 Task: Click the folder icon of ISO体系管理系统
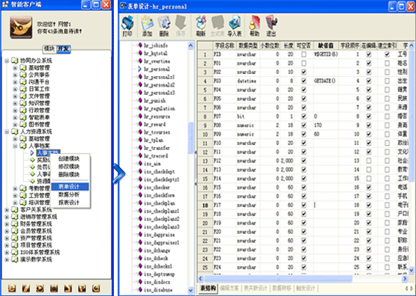[x=15, y=253]
